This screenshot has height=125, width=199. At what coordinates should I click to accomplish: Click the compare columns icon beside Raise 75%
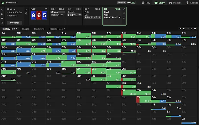click(124, 18)
